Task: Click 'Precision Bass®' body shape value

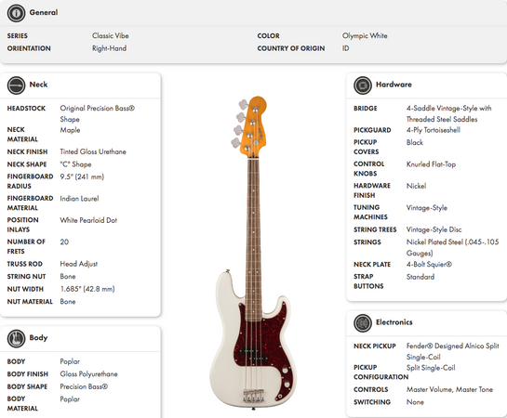Action: (84, 386)
